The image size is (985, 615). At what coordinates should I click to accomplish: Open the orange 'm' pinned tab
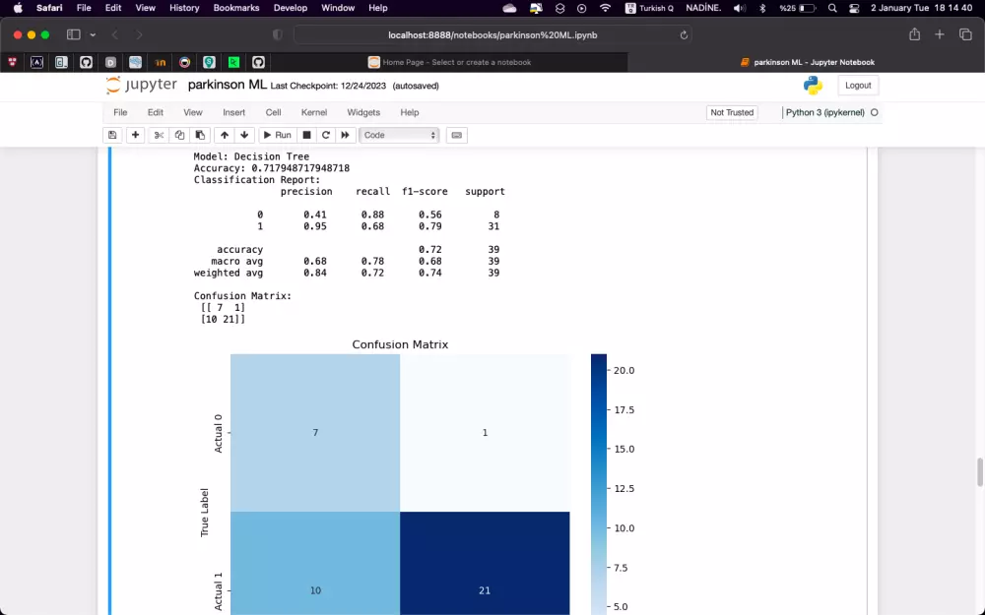tap(161, 62)
